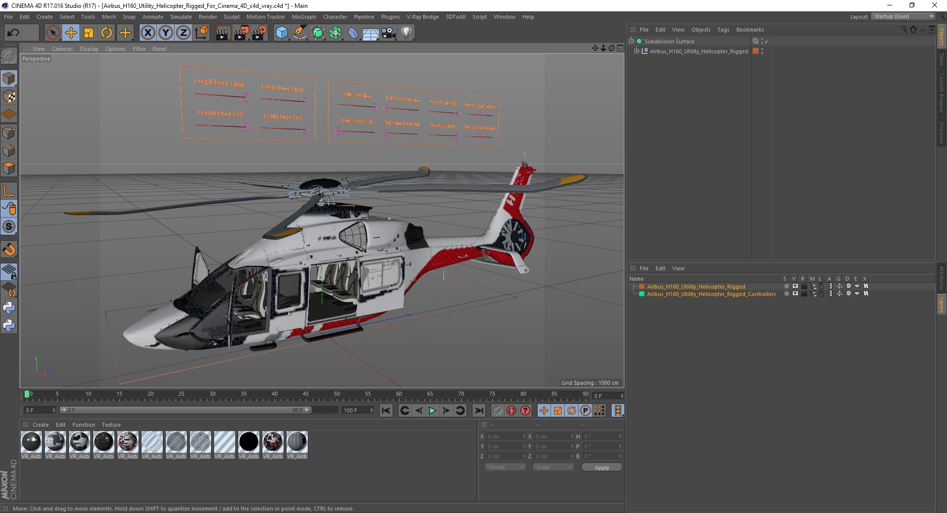Select the solid black material thumbnail
This screenshot has height=513, width=947.
coord(249,441)
